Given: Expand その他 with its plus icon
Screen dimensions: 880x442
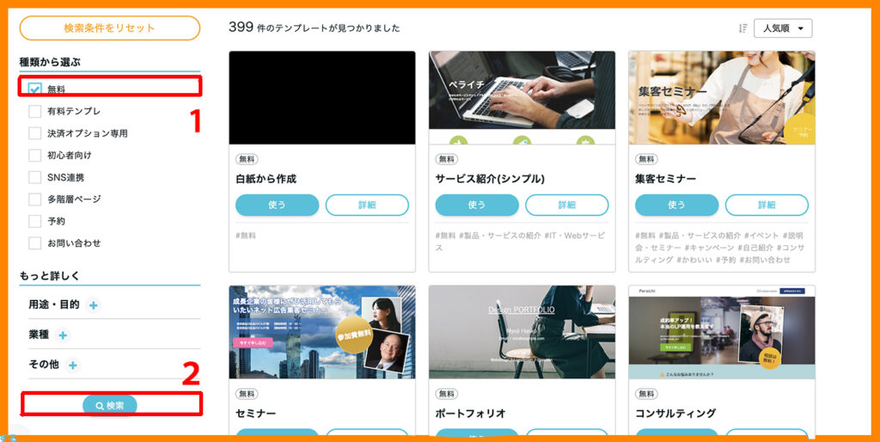Looking at the screenshot, I should 72,365.
